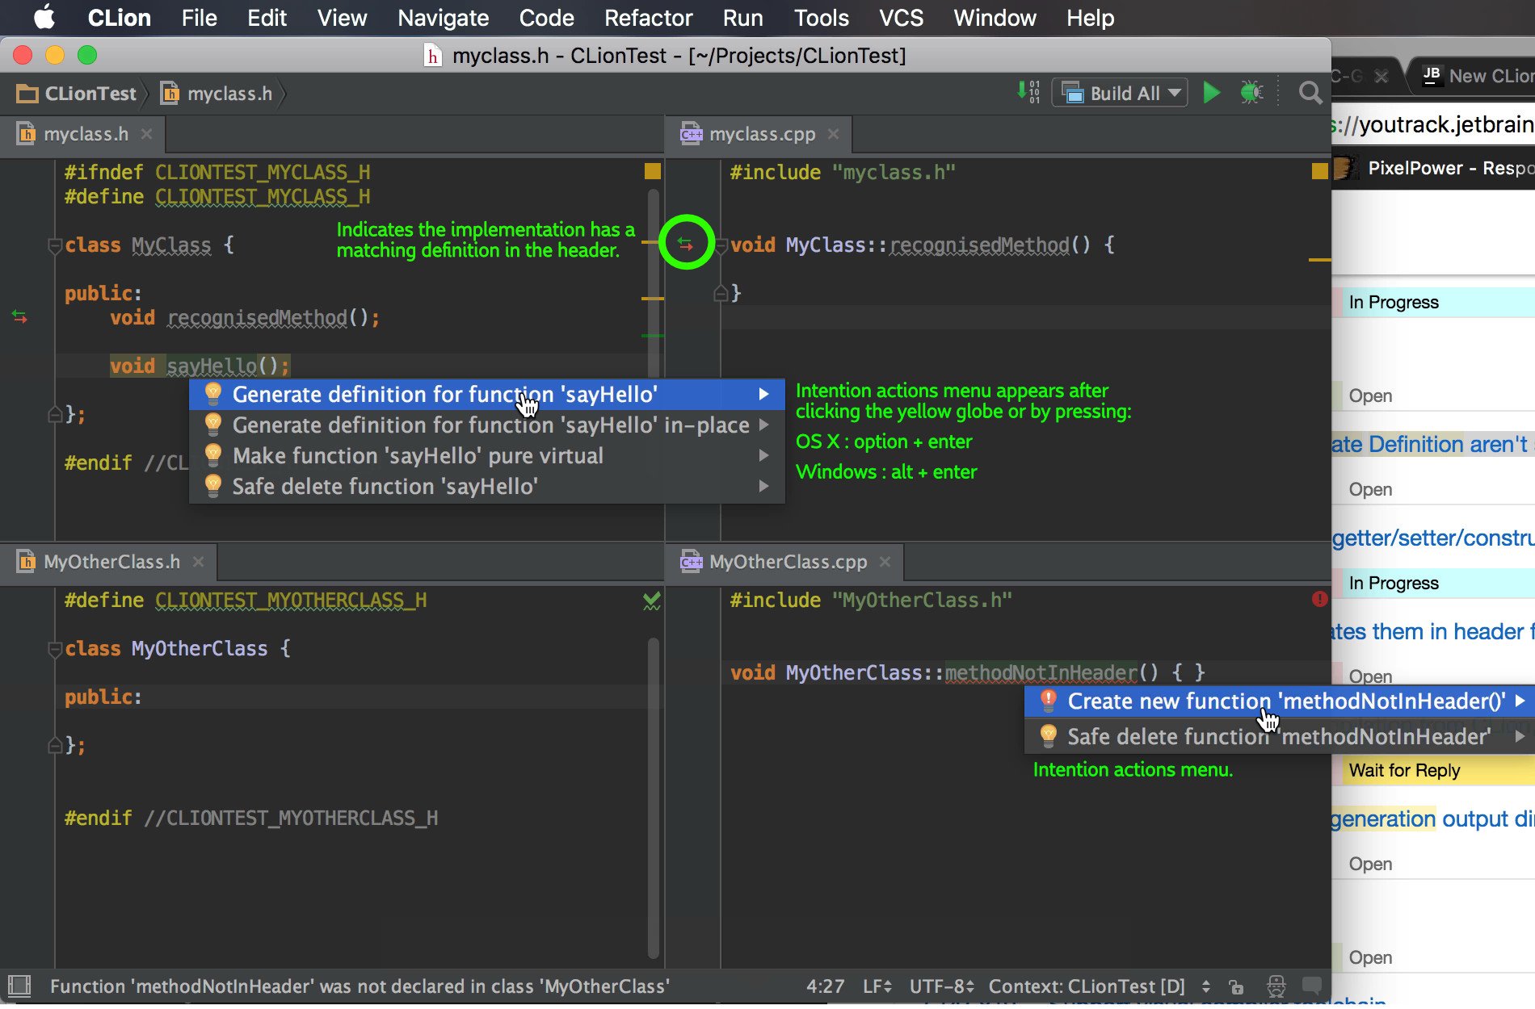Click the build binary download icon
Image resolution: width=1535 pixels, height=1009 pixels.
pos(1028,92)
